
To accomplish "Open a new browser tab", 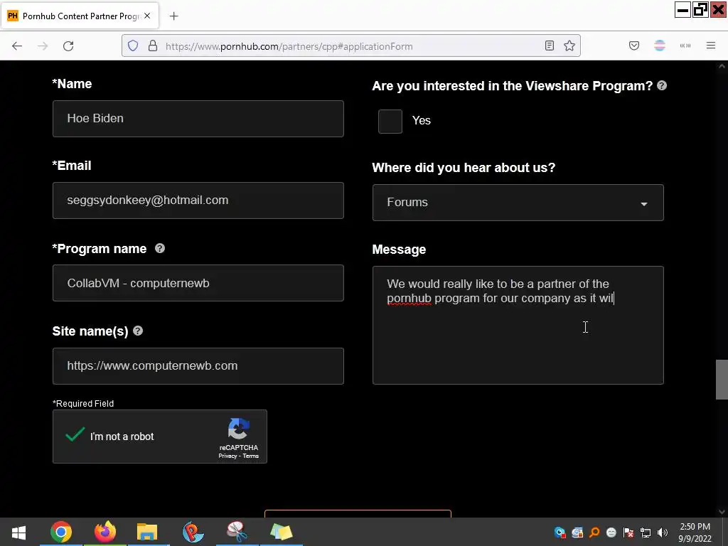I will [173, 16].
